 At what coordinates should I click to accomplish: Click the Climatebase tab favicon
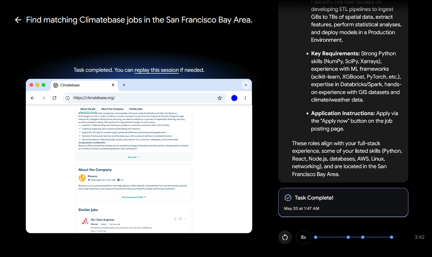[x=55, y=85]
